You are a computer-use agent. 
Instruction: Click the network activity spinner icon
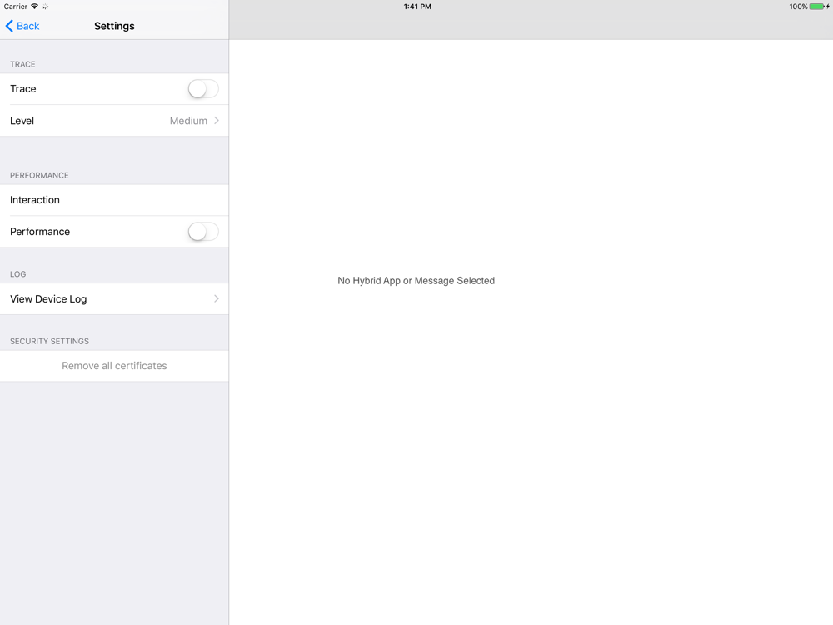(x=46, y=7)
